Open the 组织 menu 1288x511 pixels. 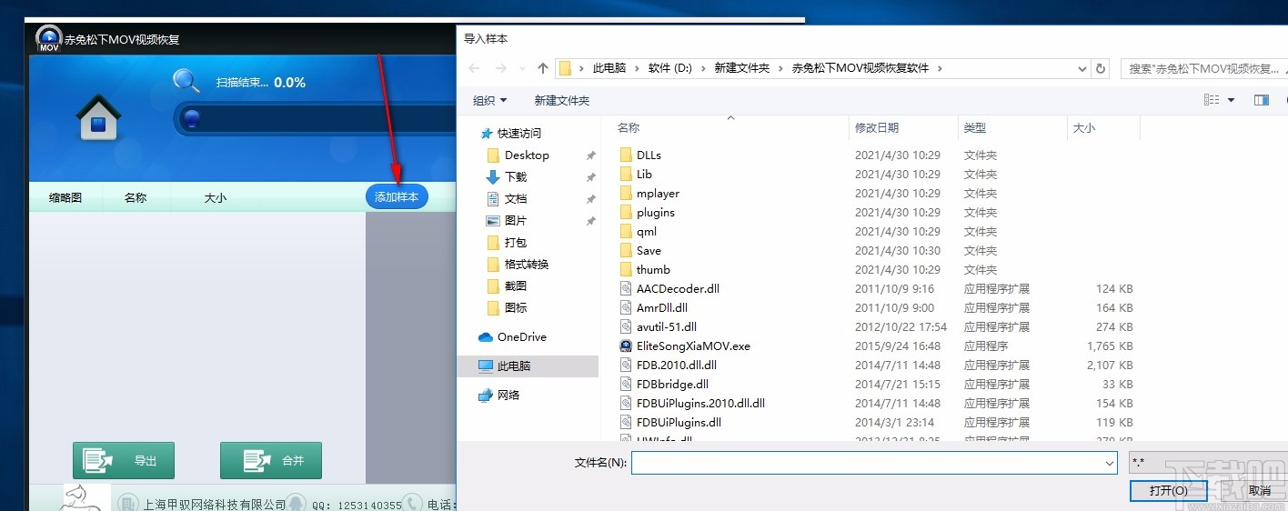click(489, 100)
